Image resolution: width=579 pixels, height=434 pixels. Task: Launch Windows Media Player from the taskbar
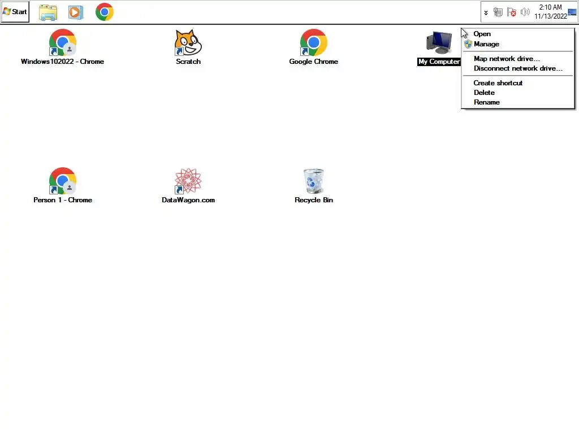76,12
